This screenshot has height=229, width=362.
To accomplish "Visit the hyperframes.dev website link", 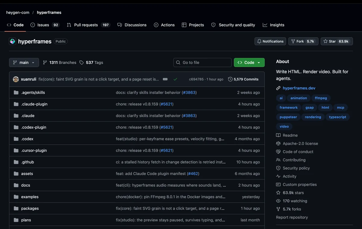I will coord(299,88).
